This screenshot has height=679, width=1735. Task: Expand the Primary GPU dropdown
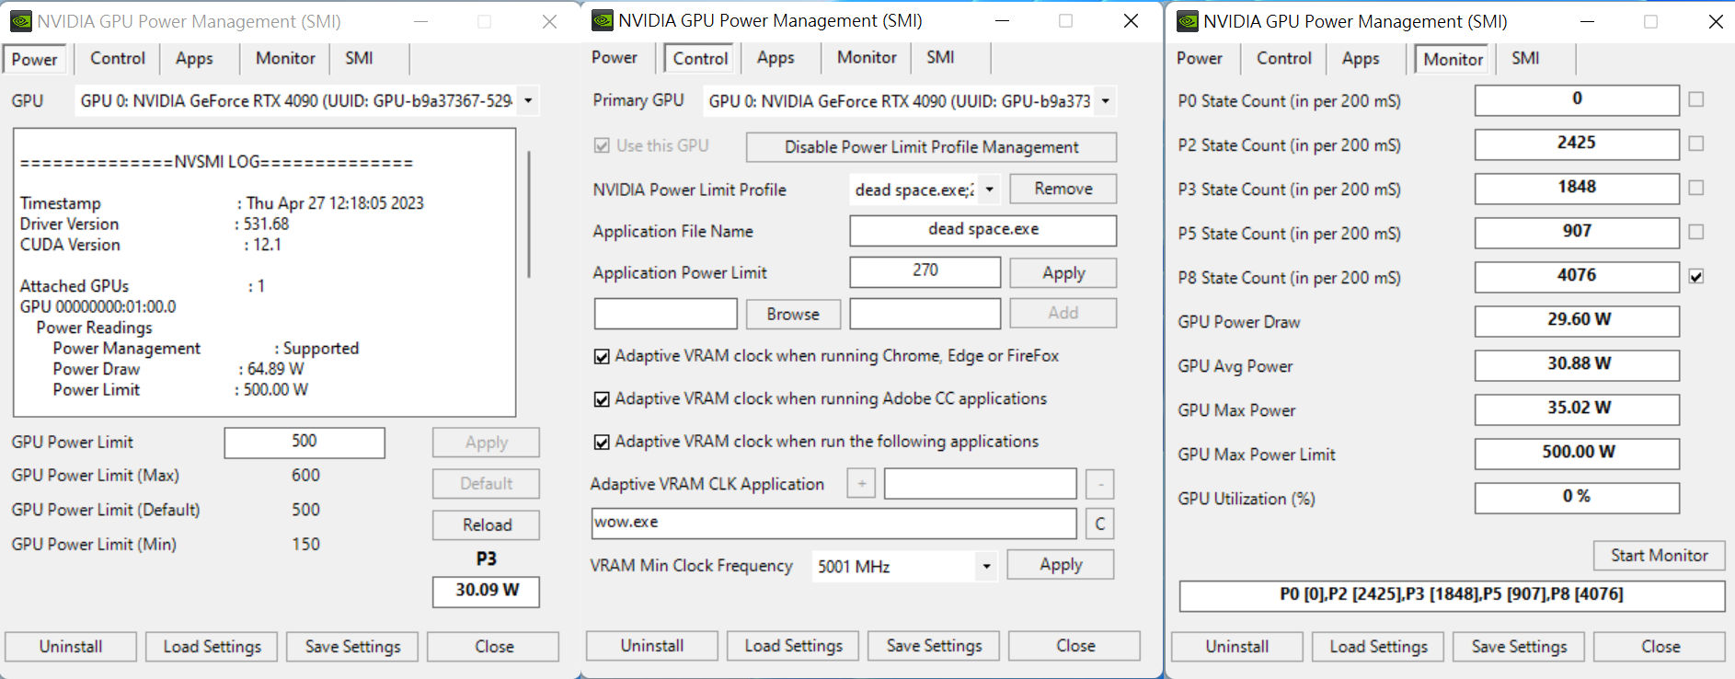1105,101
